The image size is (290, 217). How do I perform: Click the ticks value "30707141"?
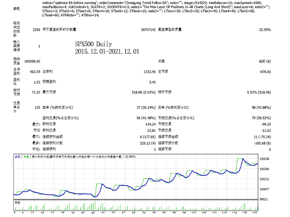pyautogui.click(x=148, y=30)
